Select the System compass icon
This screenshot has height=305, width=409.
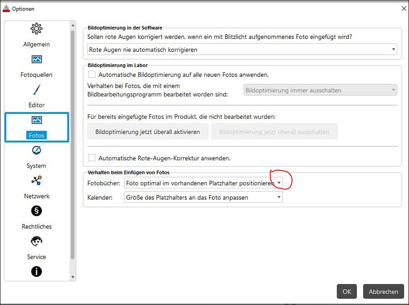(x=36, y=150)
